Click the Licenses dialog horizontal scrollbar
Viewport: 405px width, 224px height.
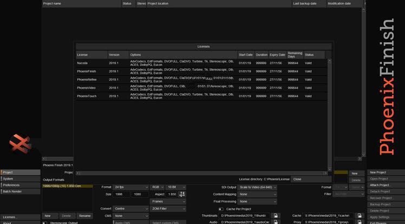(202, 173)
